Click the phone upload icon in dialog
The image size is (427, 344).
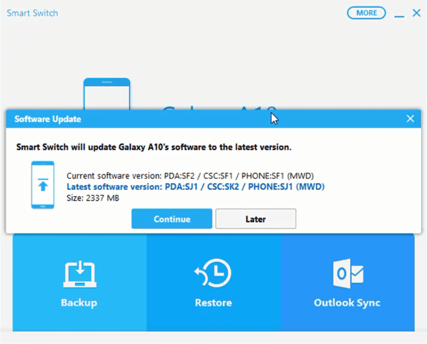coord(43,185)
